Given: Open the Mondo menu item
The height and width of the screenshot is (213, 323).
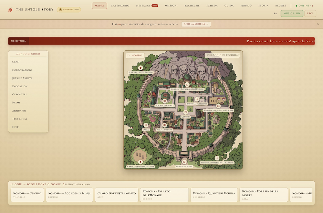Looking at the screenshot, I should pos(246,6).
